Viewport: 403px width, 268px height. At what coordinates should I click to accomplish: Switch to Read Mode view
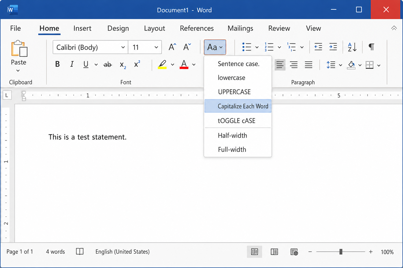(274, 252)
